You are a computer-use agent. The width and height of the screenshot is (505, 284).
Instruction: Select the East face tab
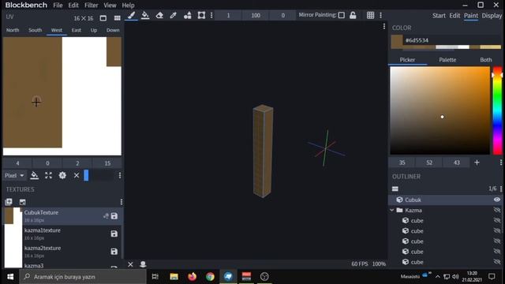(x=77, y=30)
